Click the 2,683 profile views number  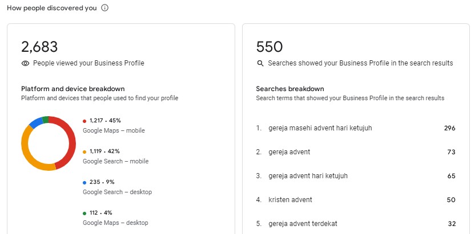tap(39, 47)
